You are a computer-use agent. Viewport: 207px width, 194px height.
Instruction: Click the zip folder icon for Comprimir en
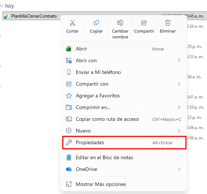69,107
